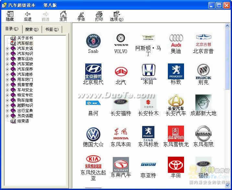Expand the 用车窍门 node
The image size is (232, 190).
(7, 80)
